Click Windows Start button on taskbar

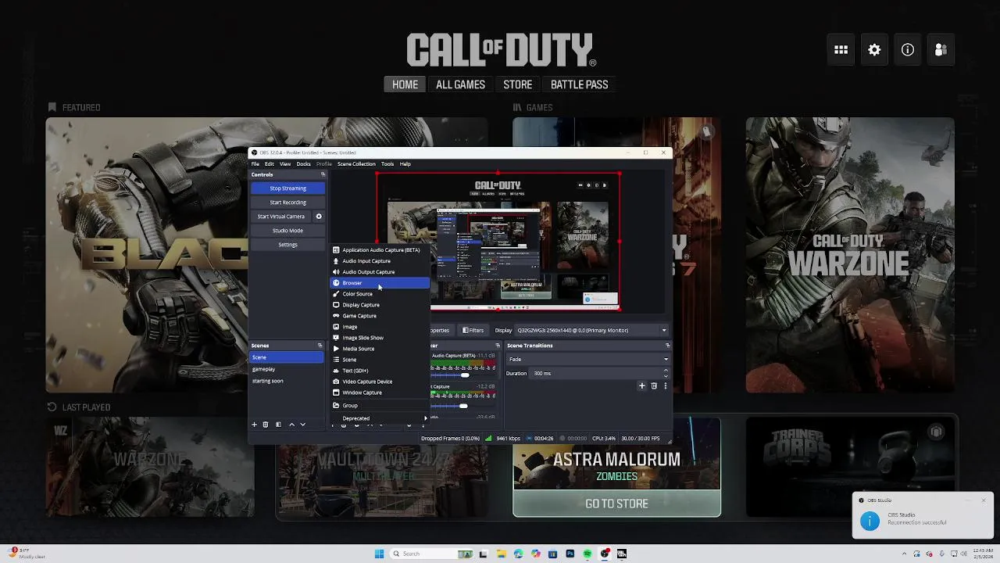(379, 554)
